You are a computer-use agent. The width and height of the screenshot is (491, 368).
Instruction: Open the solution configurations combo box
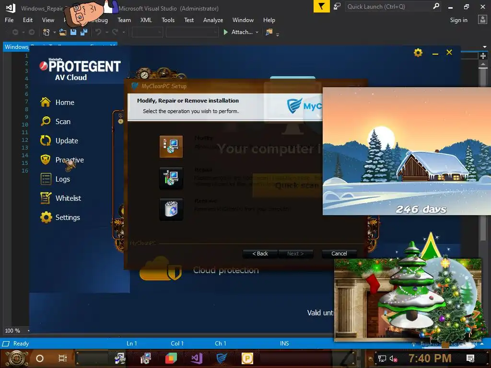pos(147,32)
